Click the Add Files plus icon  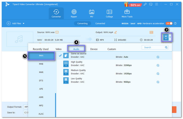pos(9,23)
